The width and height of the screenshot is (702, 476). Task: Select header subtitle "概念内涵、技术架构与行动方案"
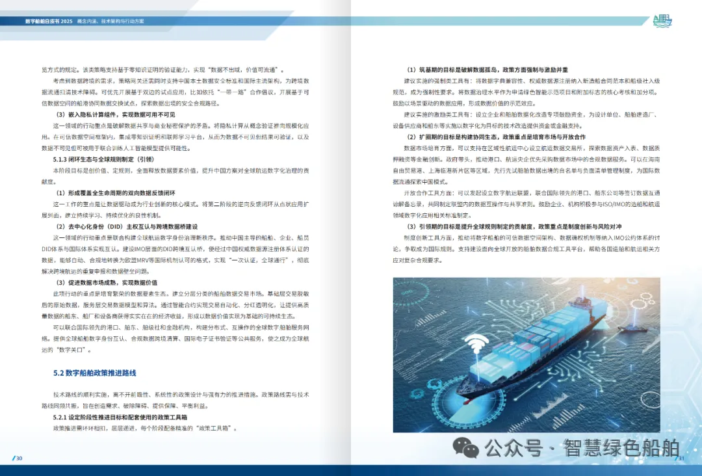(110, 21)
